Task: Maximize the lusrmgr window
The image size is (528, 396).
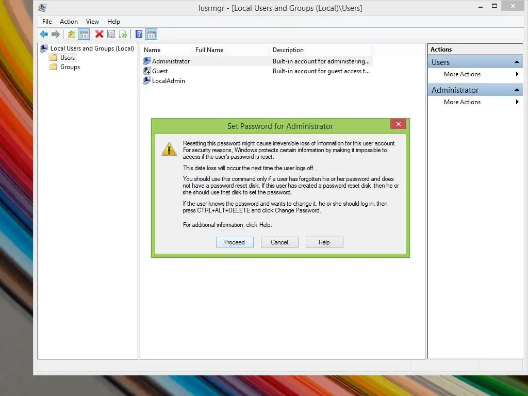Action: coord(494,6)
